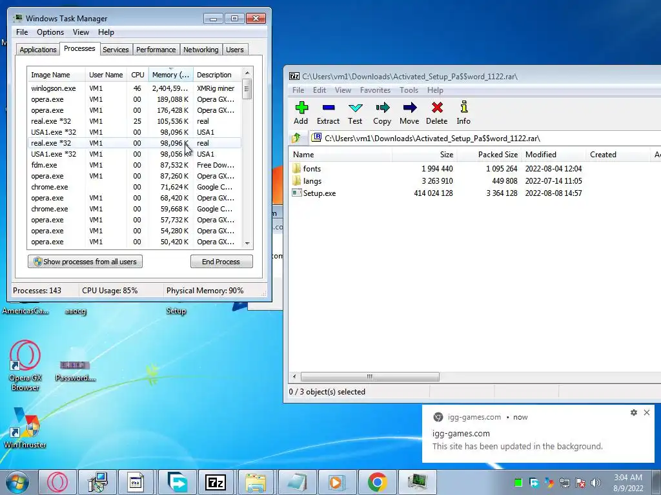Image resolution: width=661 pixels, height=495 pixels.
Task: Click the 7-Zip Extract icon
Action: click(328, 108)
